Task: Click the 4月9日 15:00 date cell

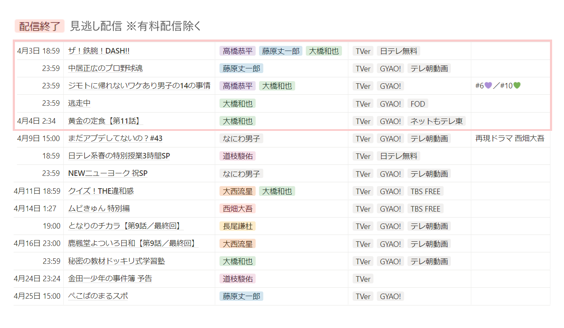Action: click(39, 139)
